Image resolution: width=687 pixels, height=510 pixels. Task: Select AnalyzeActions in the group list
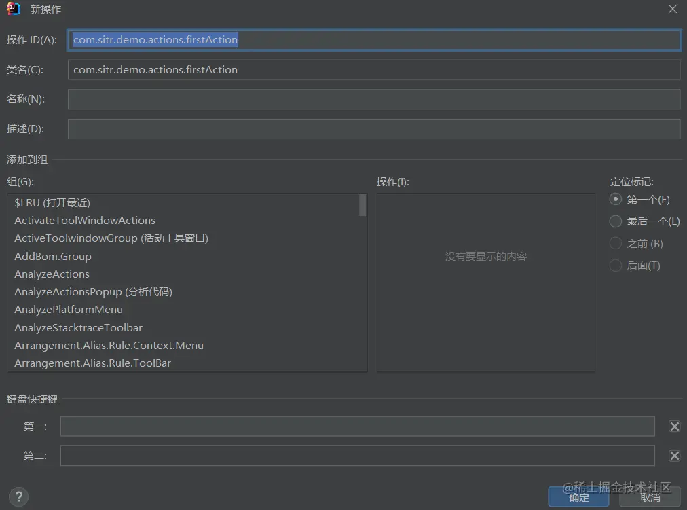pos(187,274)
